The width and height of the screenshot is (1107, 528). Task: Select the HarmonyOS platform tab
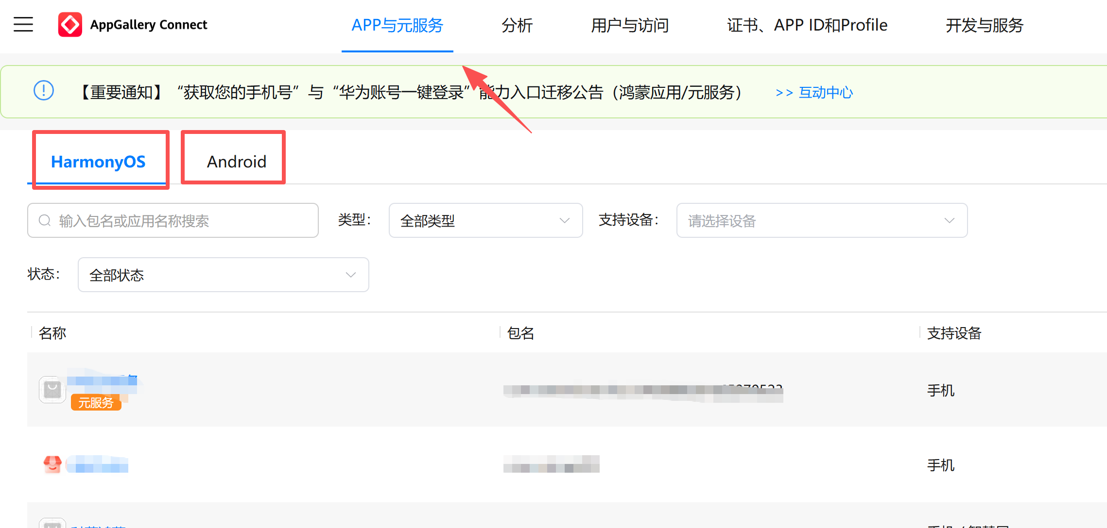(98, 162)
